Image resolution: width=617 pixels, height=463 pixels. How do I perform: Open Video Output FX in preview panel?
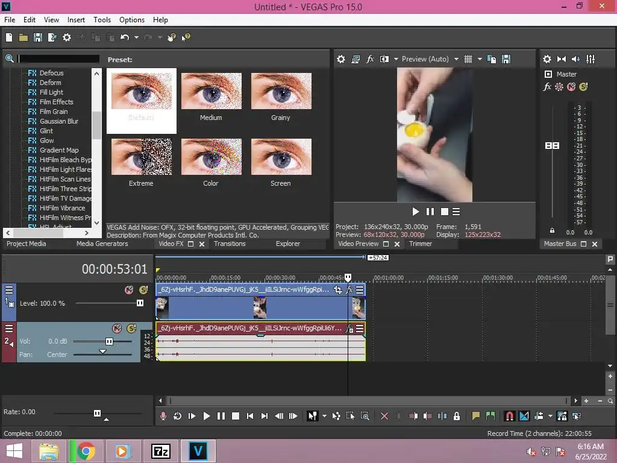[x=370, y=59]
